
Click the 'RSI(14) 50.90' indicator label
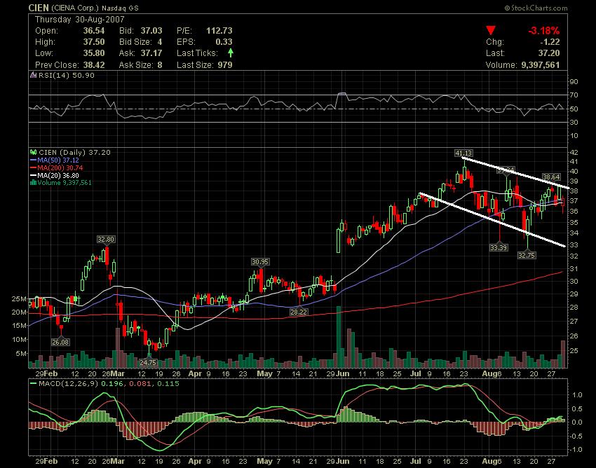[x=67, y=75]
